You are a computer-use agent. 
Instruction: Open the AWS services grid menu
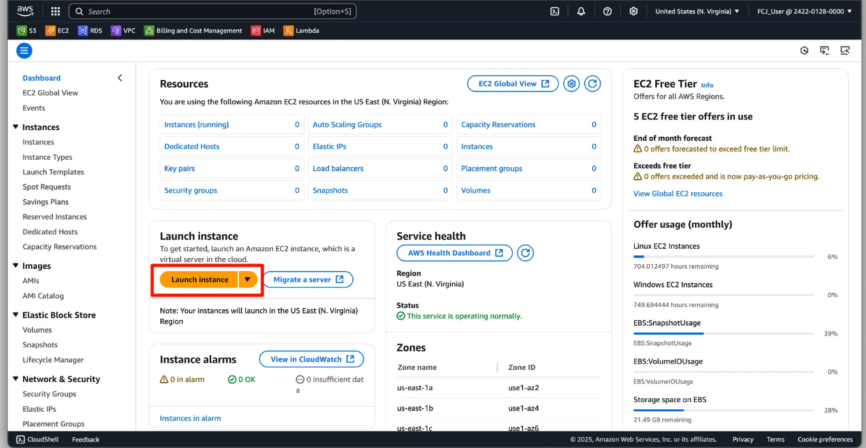point(55,11)
